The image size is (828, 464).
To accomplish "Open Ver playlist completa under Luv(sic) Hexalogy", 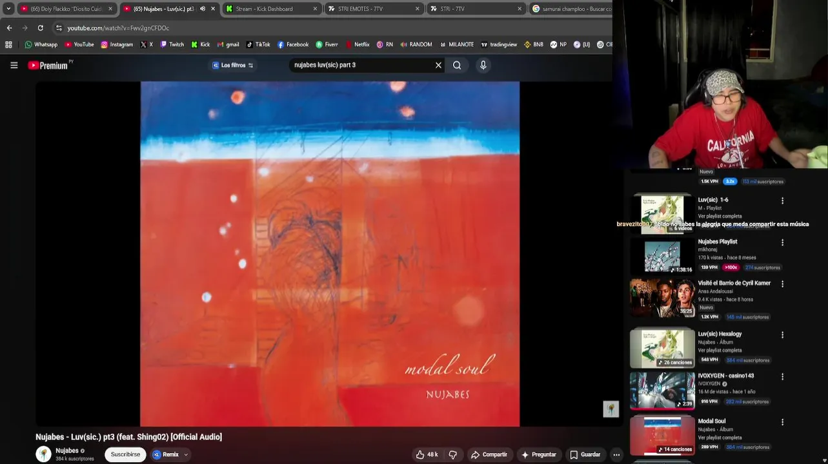I will (x=720, y=351).
